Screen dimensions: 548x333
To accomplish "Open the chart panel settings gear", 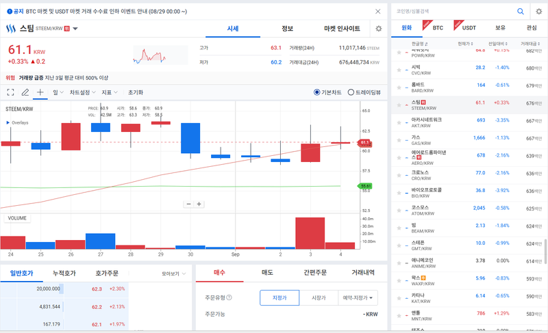I will tap(379, 29).
